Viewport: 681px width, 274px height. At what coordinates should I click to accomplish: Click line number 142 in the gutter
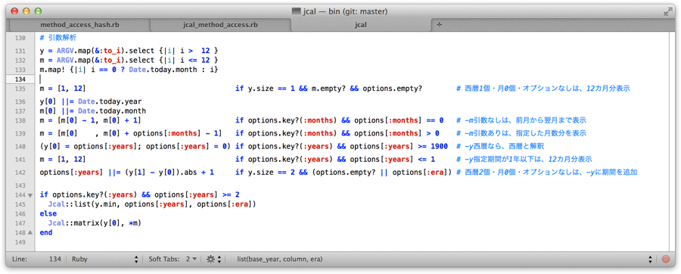pyautogui.click(x=20, y=173)
